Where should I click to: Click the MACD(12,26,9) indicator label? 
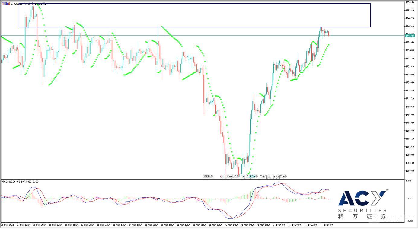click(20, 182)
